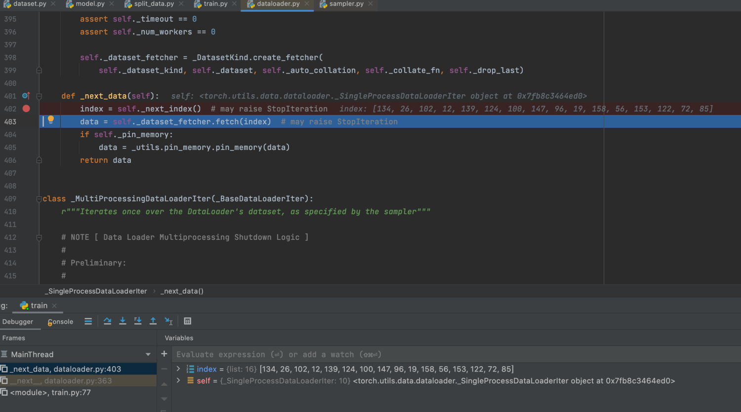
Task: Expand the self variable to inspect attributes
Action: tap(178, 380)
